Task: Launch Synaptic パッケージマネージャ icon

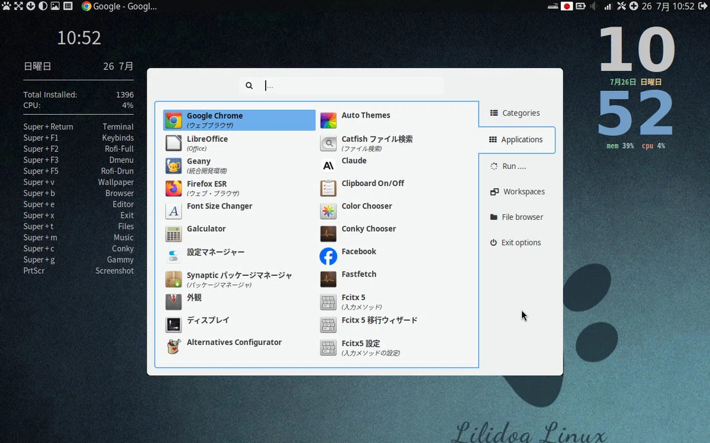Action: [173, 279]
